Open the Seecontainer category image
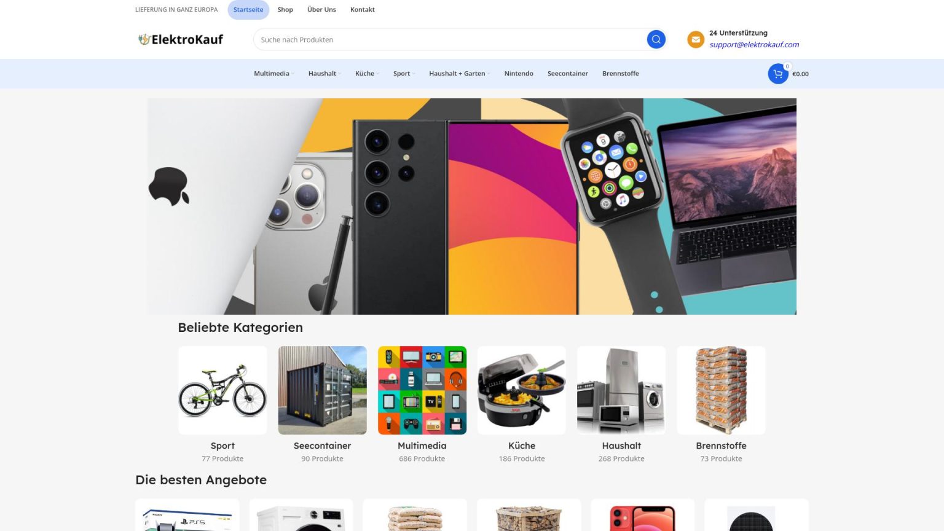The width and height of the screenshot is (944, 531). [322, 390]
